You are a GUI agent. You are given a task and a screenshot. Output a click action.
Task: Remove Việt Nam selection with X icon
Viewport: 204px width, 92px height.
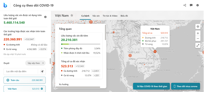coord(42,89)
